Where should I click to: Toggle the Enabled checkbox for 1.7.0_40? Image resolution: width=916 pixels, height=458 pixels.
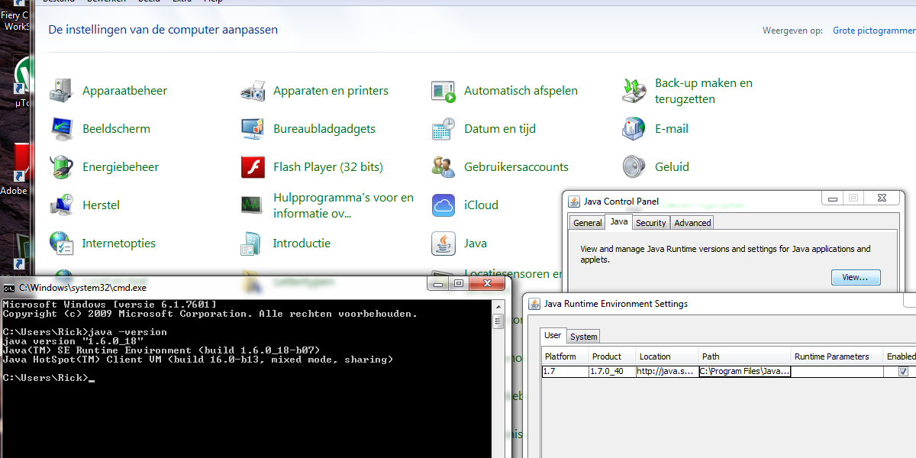pyautogui.click(x=903, y=372)
